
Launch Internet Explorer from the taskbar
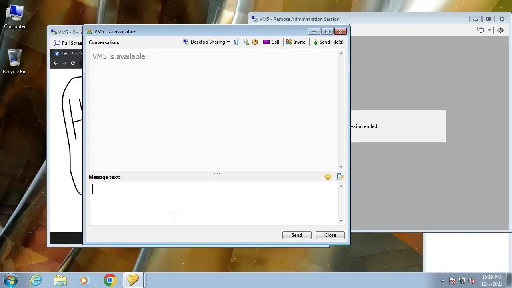(36, 280)
